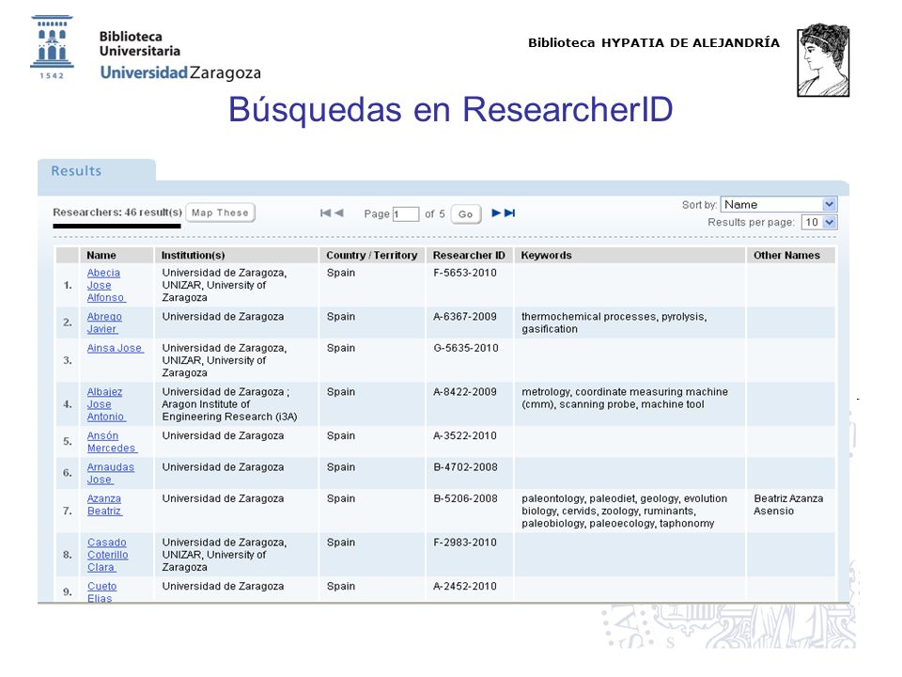Click keywords starting with paleontology, paleodiet
The height and width of the screenshot is (677, 902).
point(624,511)
